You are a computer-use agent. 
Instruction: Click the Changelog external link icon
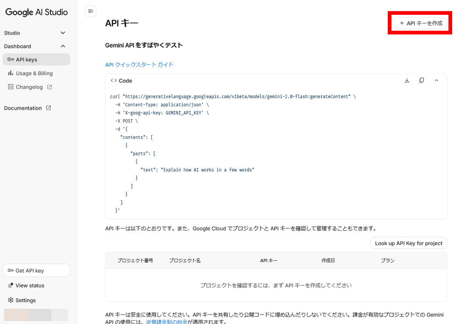click(50, 87)
